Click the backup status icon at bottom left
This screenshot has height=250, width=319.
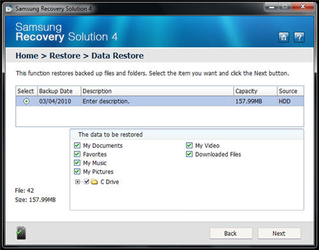click(21, 233)
